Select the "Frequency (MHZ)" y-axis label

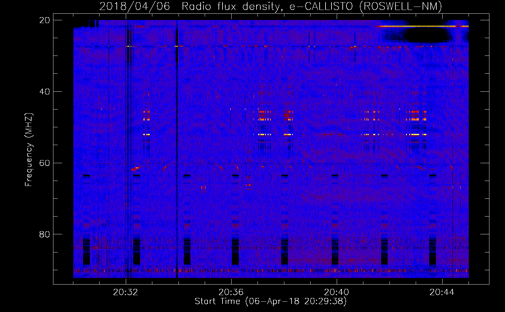(29, 150)
